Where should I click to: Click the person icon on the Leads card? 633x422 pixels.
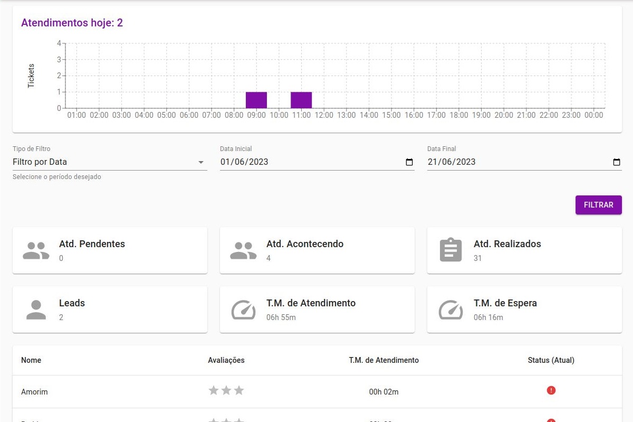click(35, 310)
